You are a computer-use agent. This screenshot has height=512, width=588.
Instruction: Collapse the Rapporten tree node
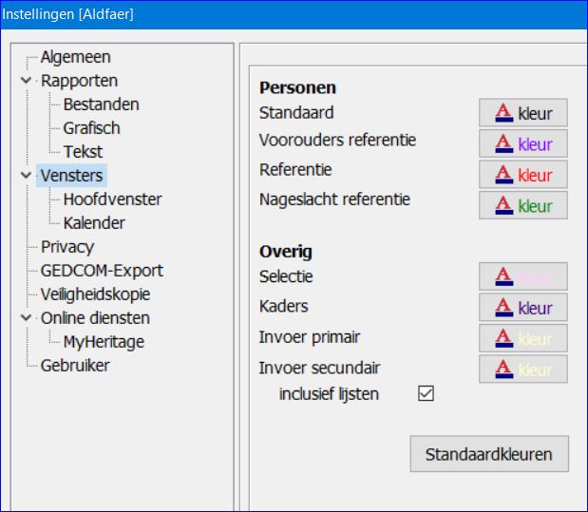pyautogui.click(x=26, y=81)
